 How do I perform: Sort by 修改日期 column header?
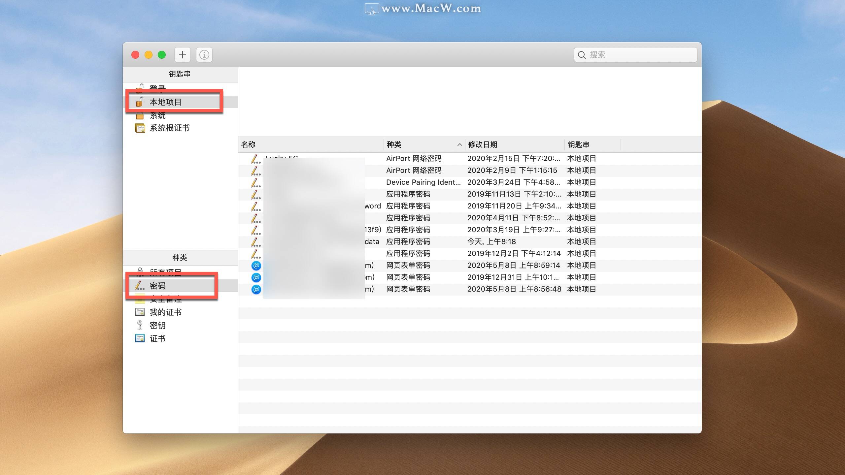point(482,144)
